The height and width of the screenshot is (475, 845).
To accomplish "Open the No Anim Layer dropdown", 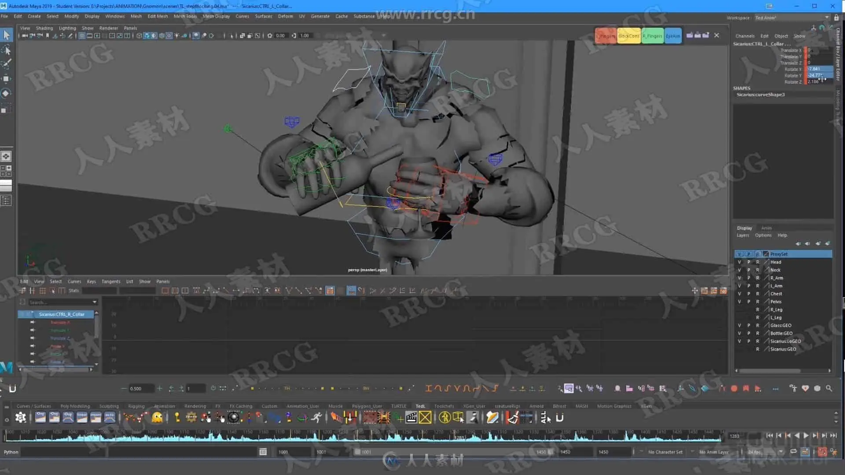I will 713,452.
